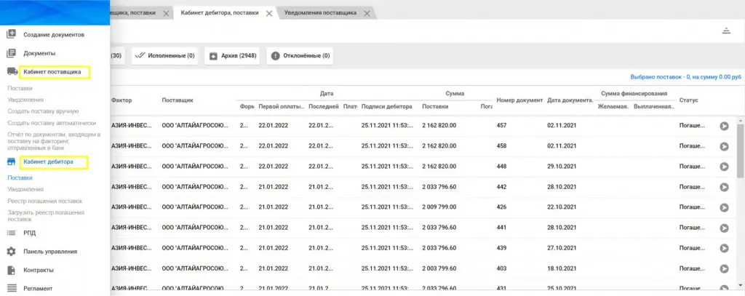This screenshot has height=296, width=745.
Task: Click the Создание документов plus icon
Action: coord(11,34)
